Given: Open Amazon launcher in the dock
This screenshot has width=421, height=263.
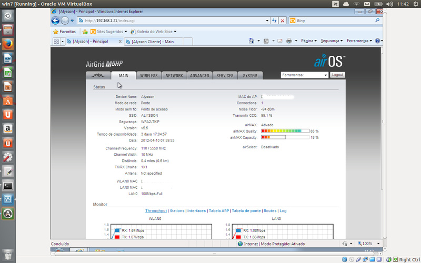Looking at the screenshot, I should click(x=8, y=129).
